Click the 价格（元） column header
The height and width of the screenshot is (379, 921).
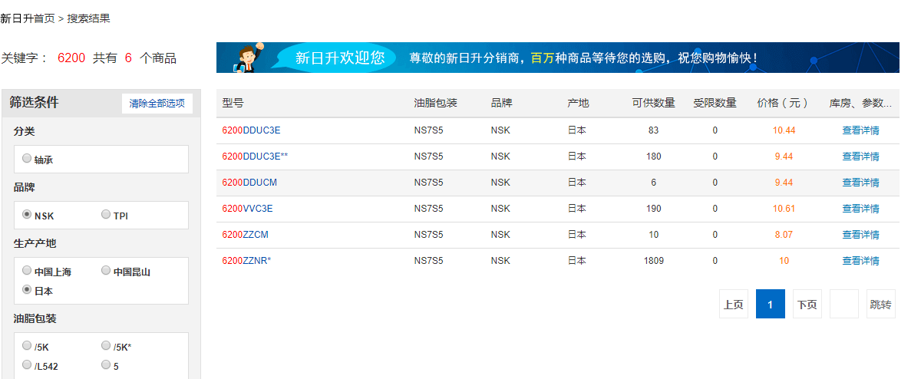[x=783, y=104]
